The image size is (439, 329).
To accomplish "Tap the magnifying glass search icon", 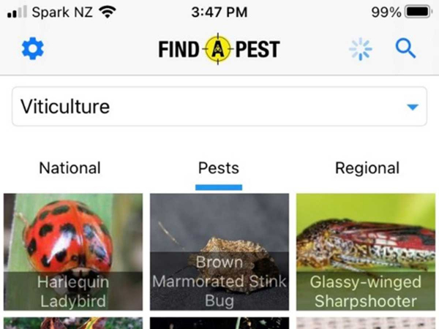I will (x=405, y=49).
